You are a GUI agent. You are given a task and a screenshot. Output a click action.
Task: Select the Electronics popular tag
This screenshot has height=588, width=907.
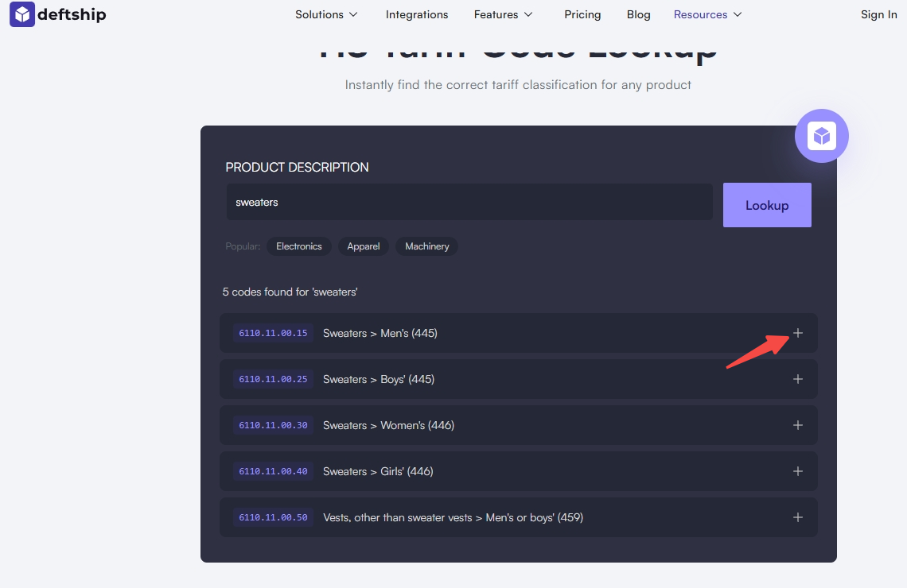(x=299, y=246)
